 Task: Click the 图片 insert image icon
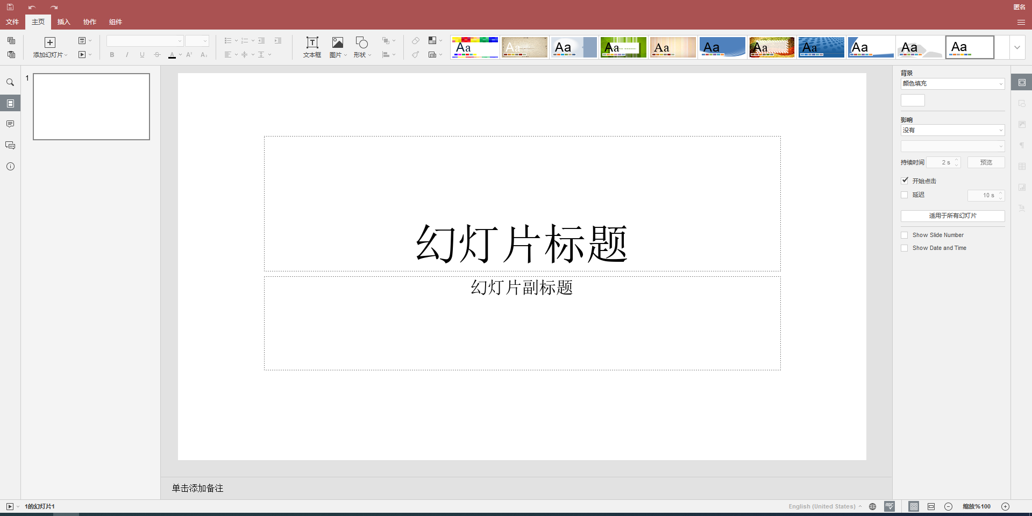[337, 42]
